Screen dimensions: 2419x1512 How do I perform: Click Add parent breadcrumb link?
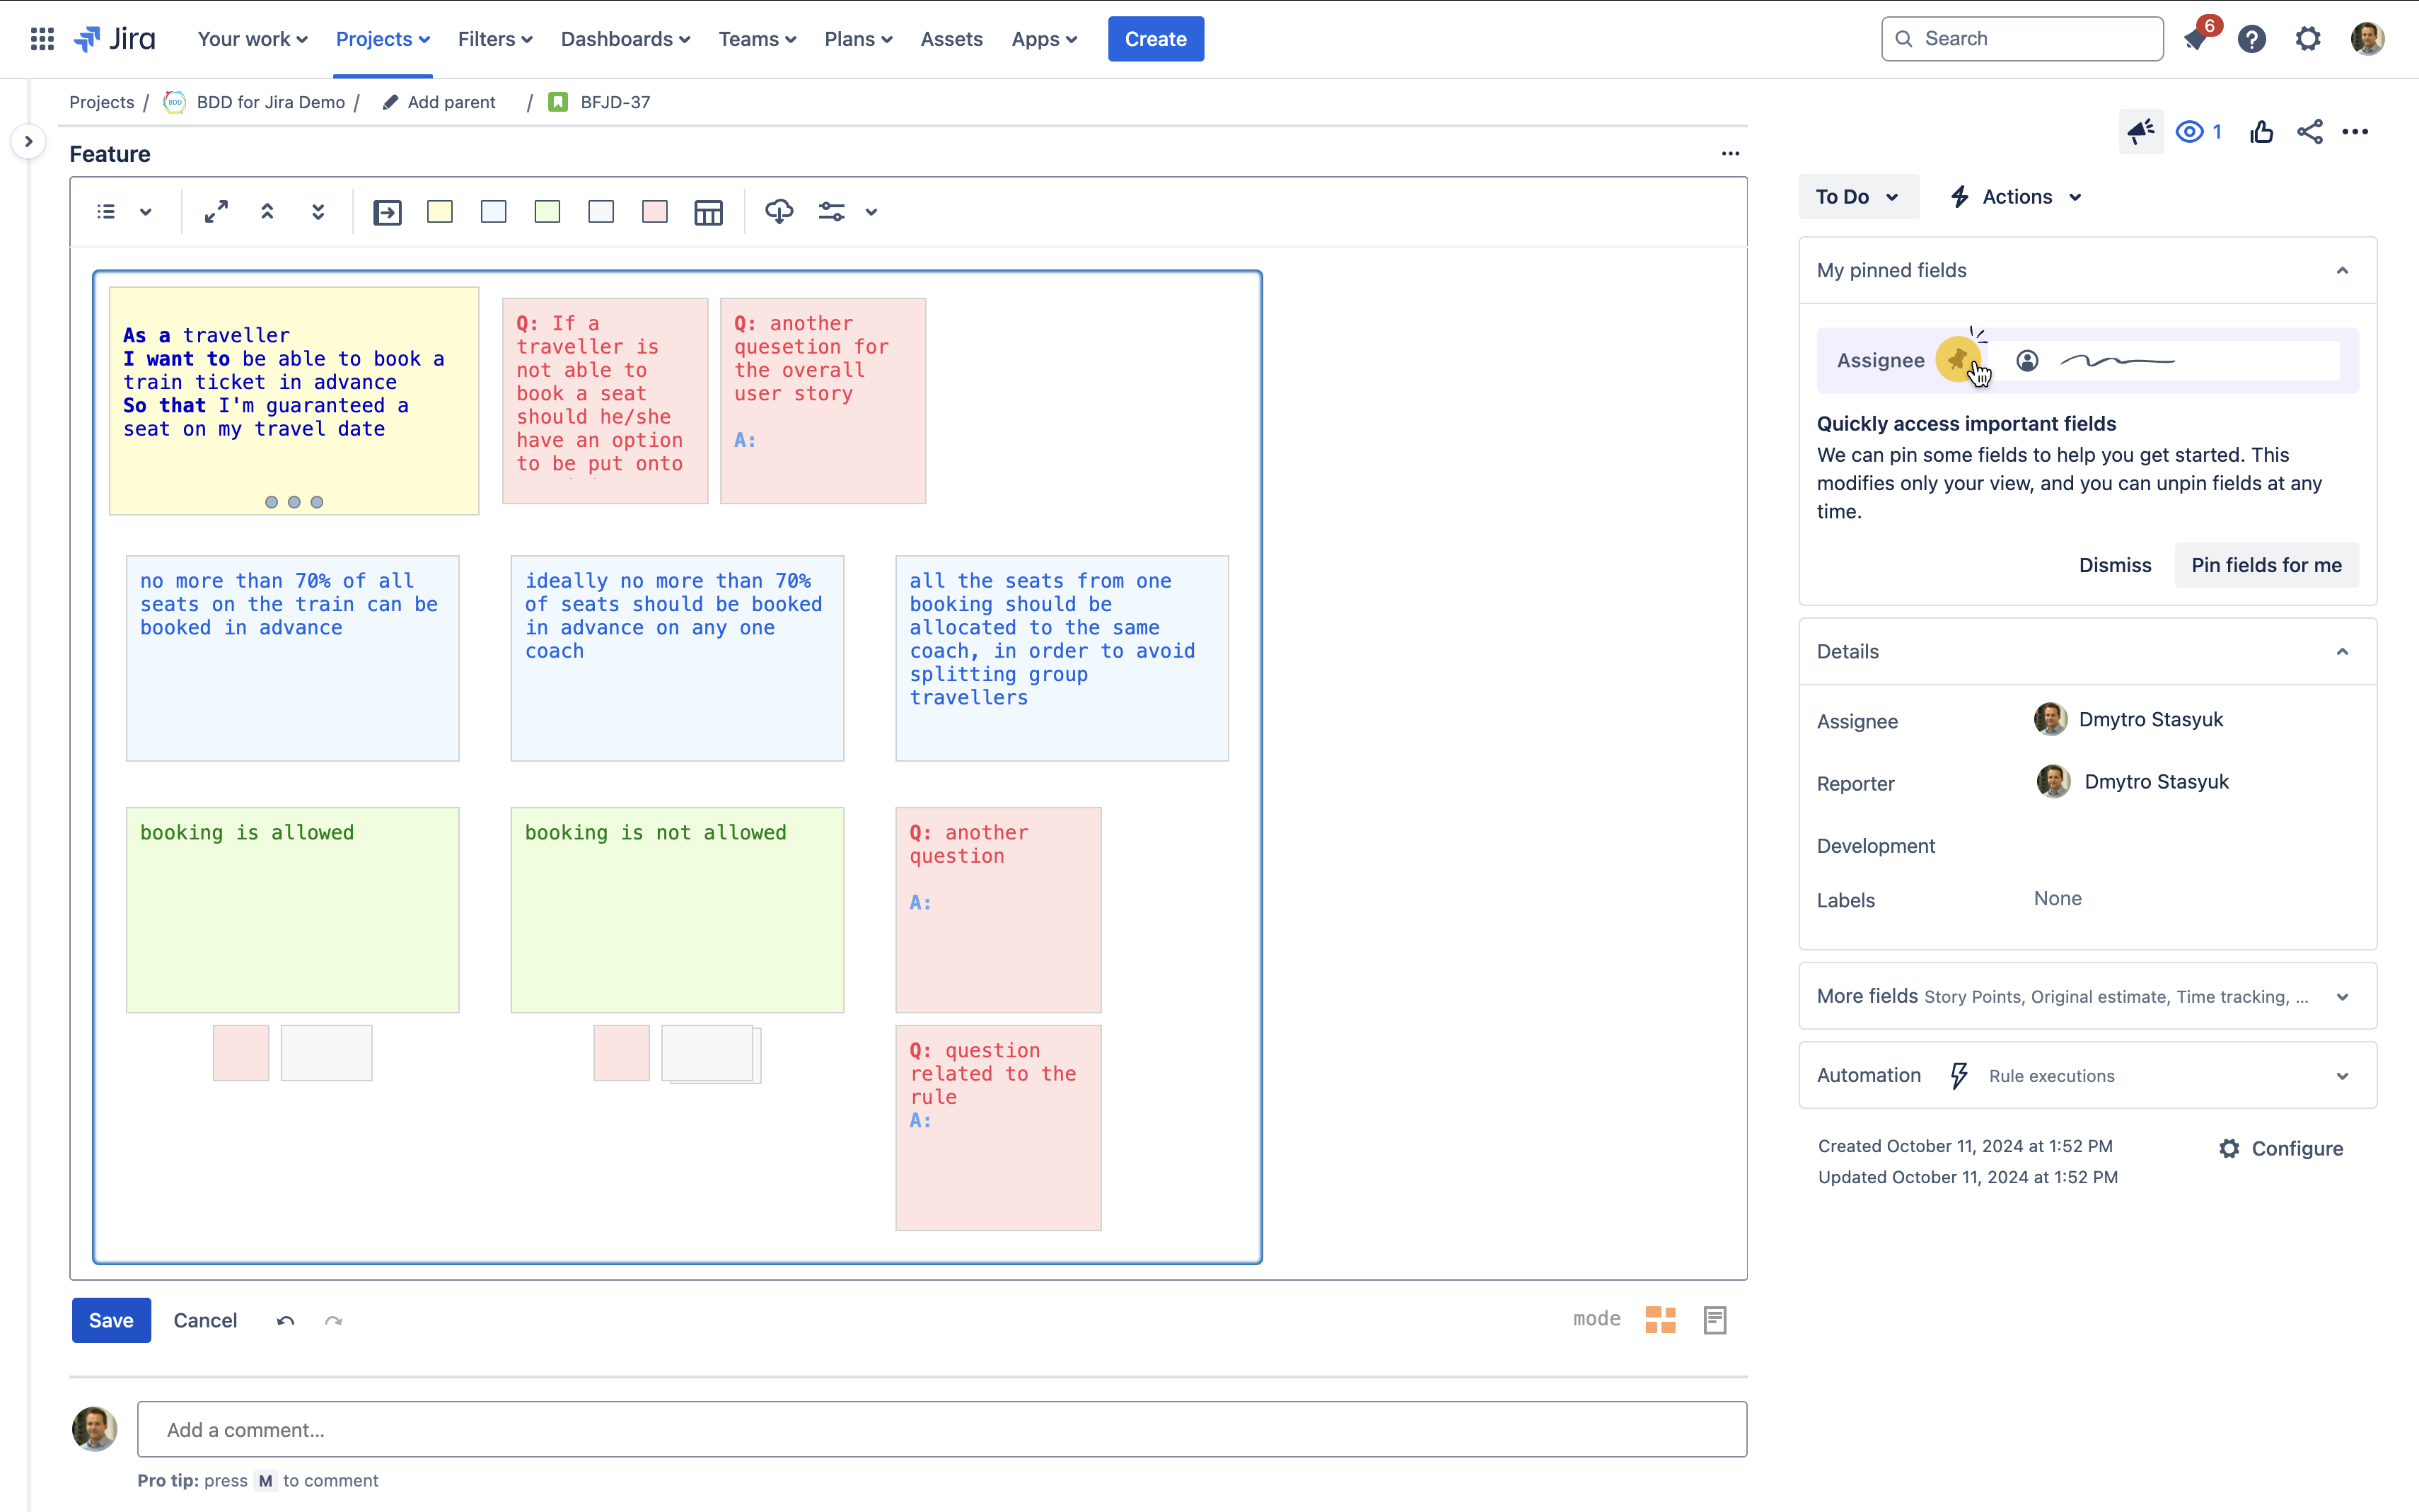click(x=439, y=102)
